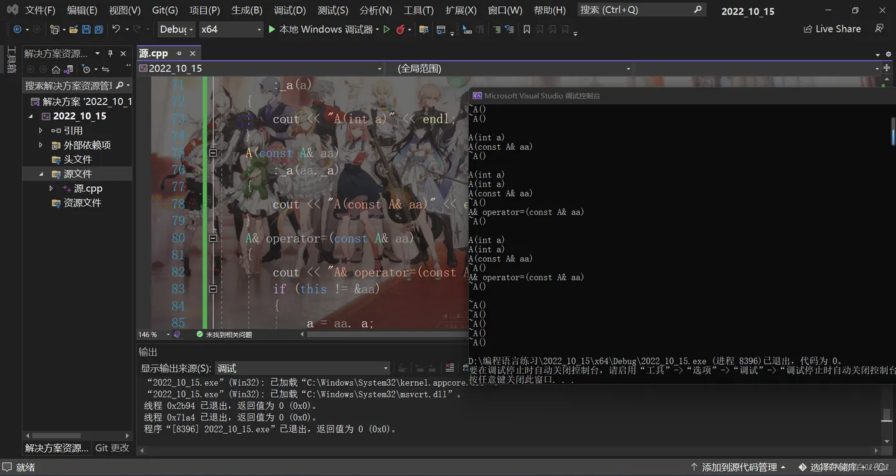
Task: Click pending changes filter clock icon
Action: click(86, 69)
